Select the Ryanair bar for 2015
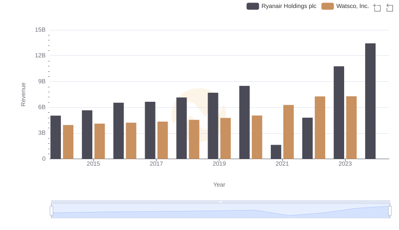 click(87, 135)
